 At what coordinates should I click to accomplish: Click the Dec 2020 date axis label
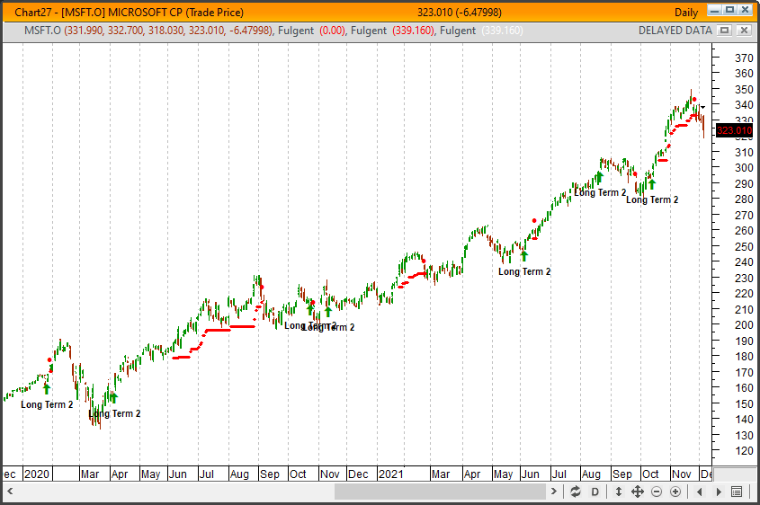pos(358,474)
